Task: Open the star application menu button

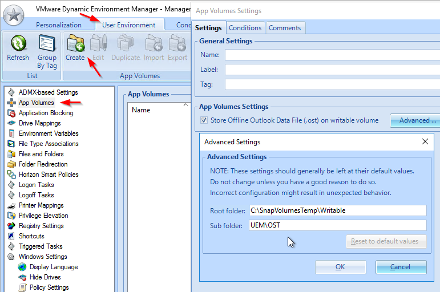Action: click(14, 15)
